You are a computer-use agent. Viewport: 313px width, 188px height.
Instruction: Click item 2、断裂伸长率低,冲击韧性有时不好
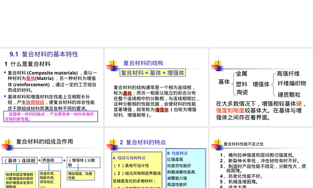(259, 161)
